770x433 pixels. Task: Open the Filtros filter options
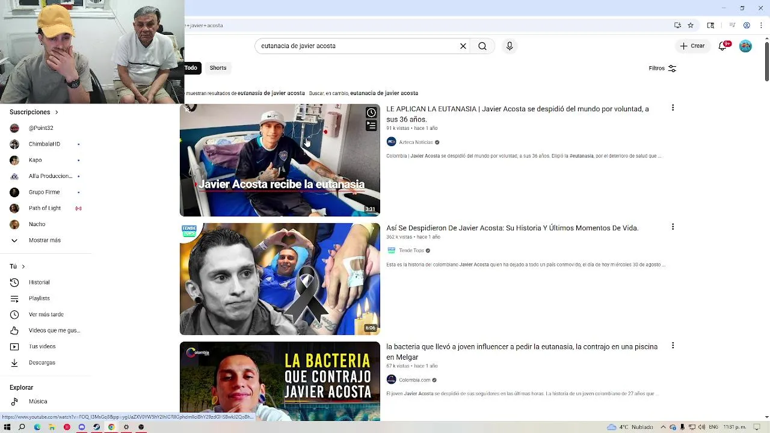click(662, 68)
